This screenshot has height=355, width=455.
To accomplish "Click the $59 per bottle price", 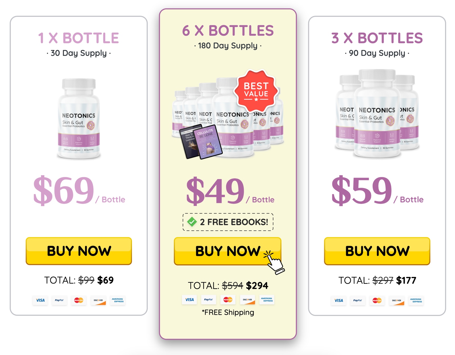I will [377, 190].
